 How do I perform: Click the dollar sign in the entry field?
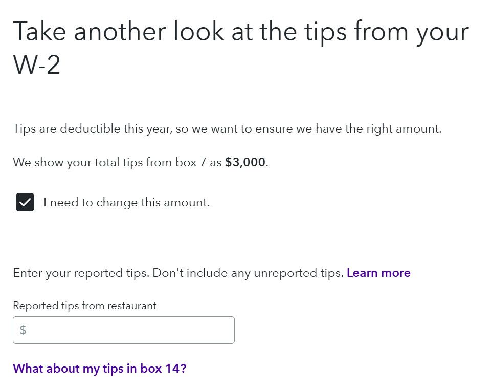coord(23,330)
